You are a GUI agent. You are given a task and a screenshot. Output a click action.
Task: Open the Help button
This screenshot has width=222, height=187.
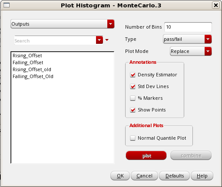click(202, 176)
